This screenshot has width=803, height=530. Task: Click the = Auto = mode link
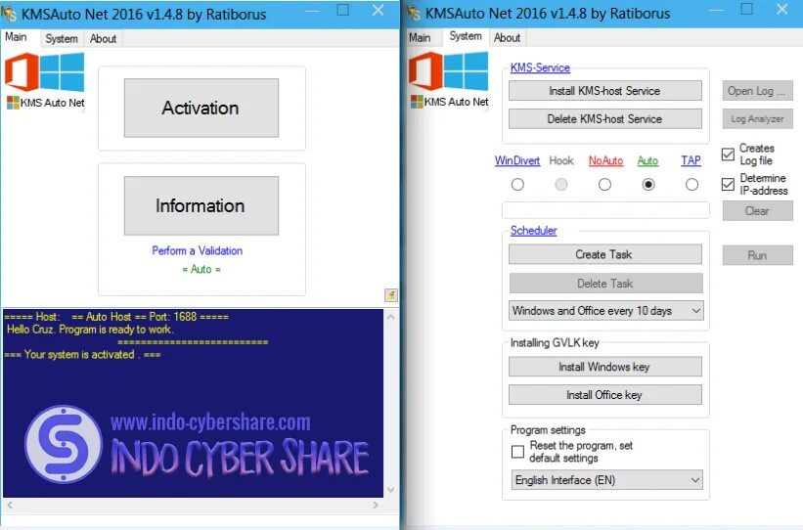201,269
